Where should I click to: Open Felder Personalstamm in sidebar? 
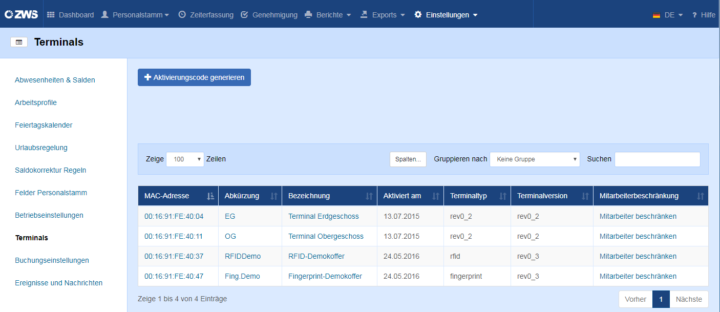click(51, 193)
